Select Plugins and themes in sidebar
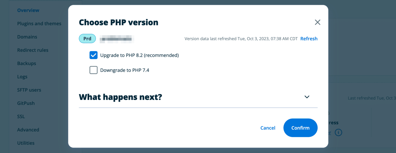 point(39,23)
